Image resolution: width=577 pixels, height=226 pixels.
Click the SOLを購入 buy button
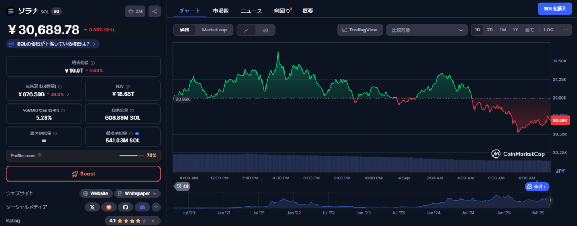click(x=555, y=8)
